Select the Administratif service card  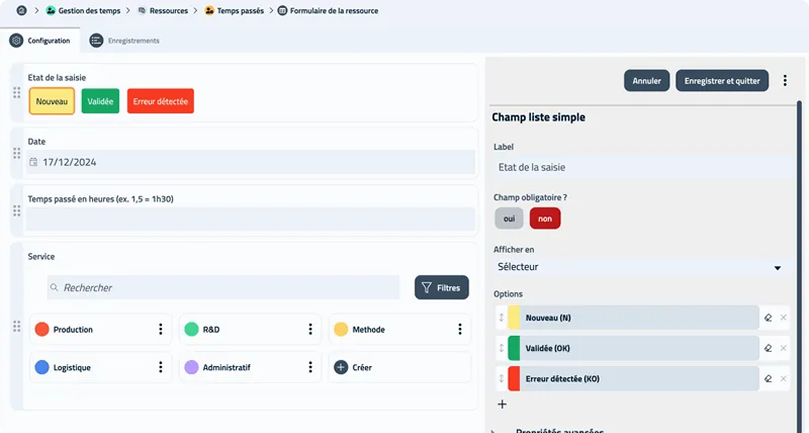[x=250, y=367]
